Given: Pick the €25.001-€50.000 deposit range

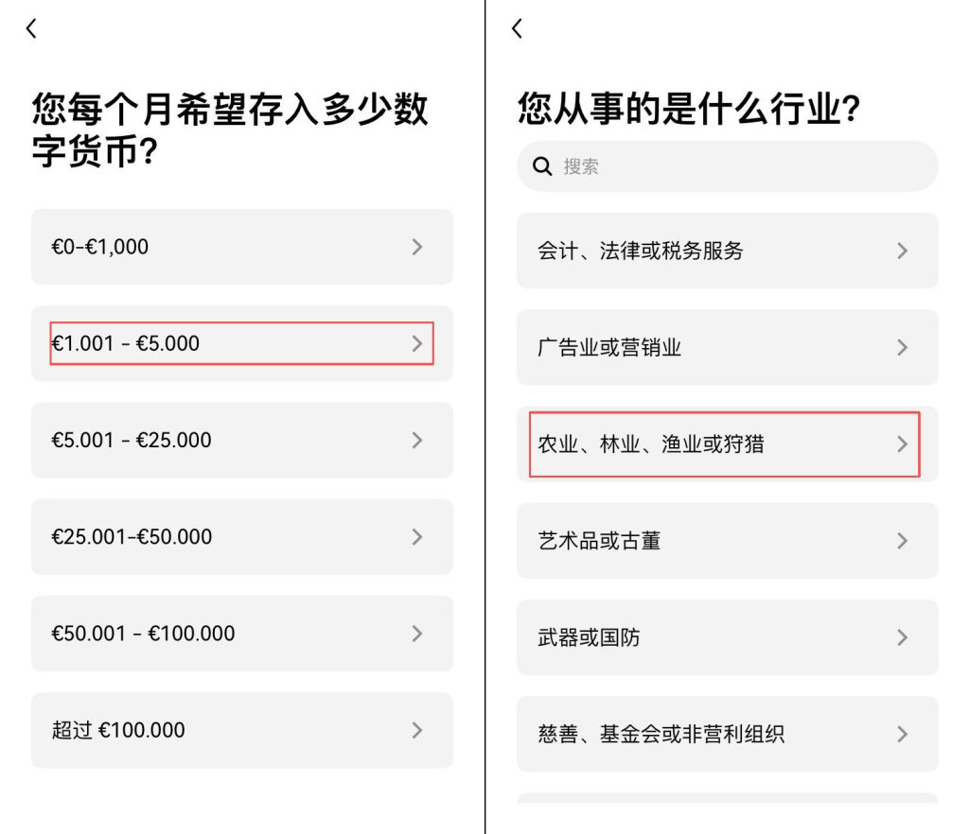Looking at the screenshot, I should 241,536.
